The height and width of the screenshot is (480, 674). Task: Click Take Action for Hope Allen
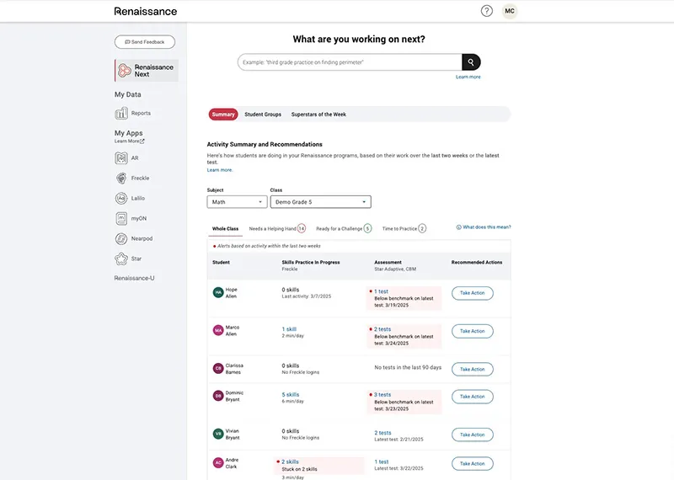pyautogui.click(x=472, y=293)
